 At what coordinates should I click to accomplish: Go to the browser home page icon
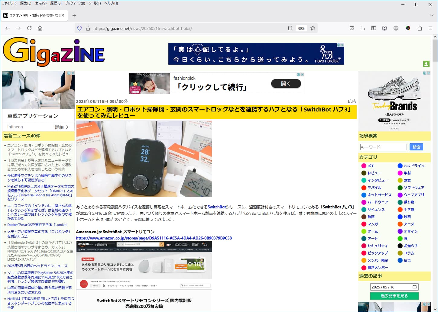pos(40,28)
